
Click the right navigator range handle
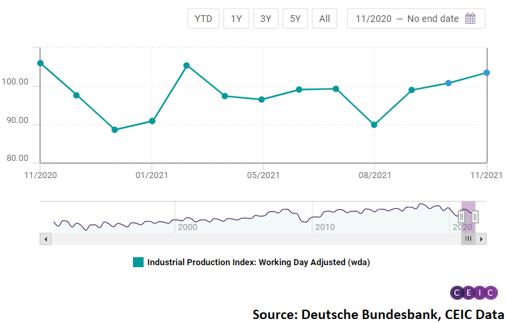tap(475, 216)
